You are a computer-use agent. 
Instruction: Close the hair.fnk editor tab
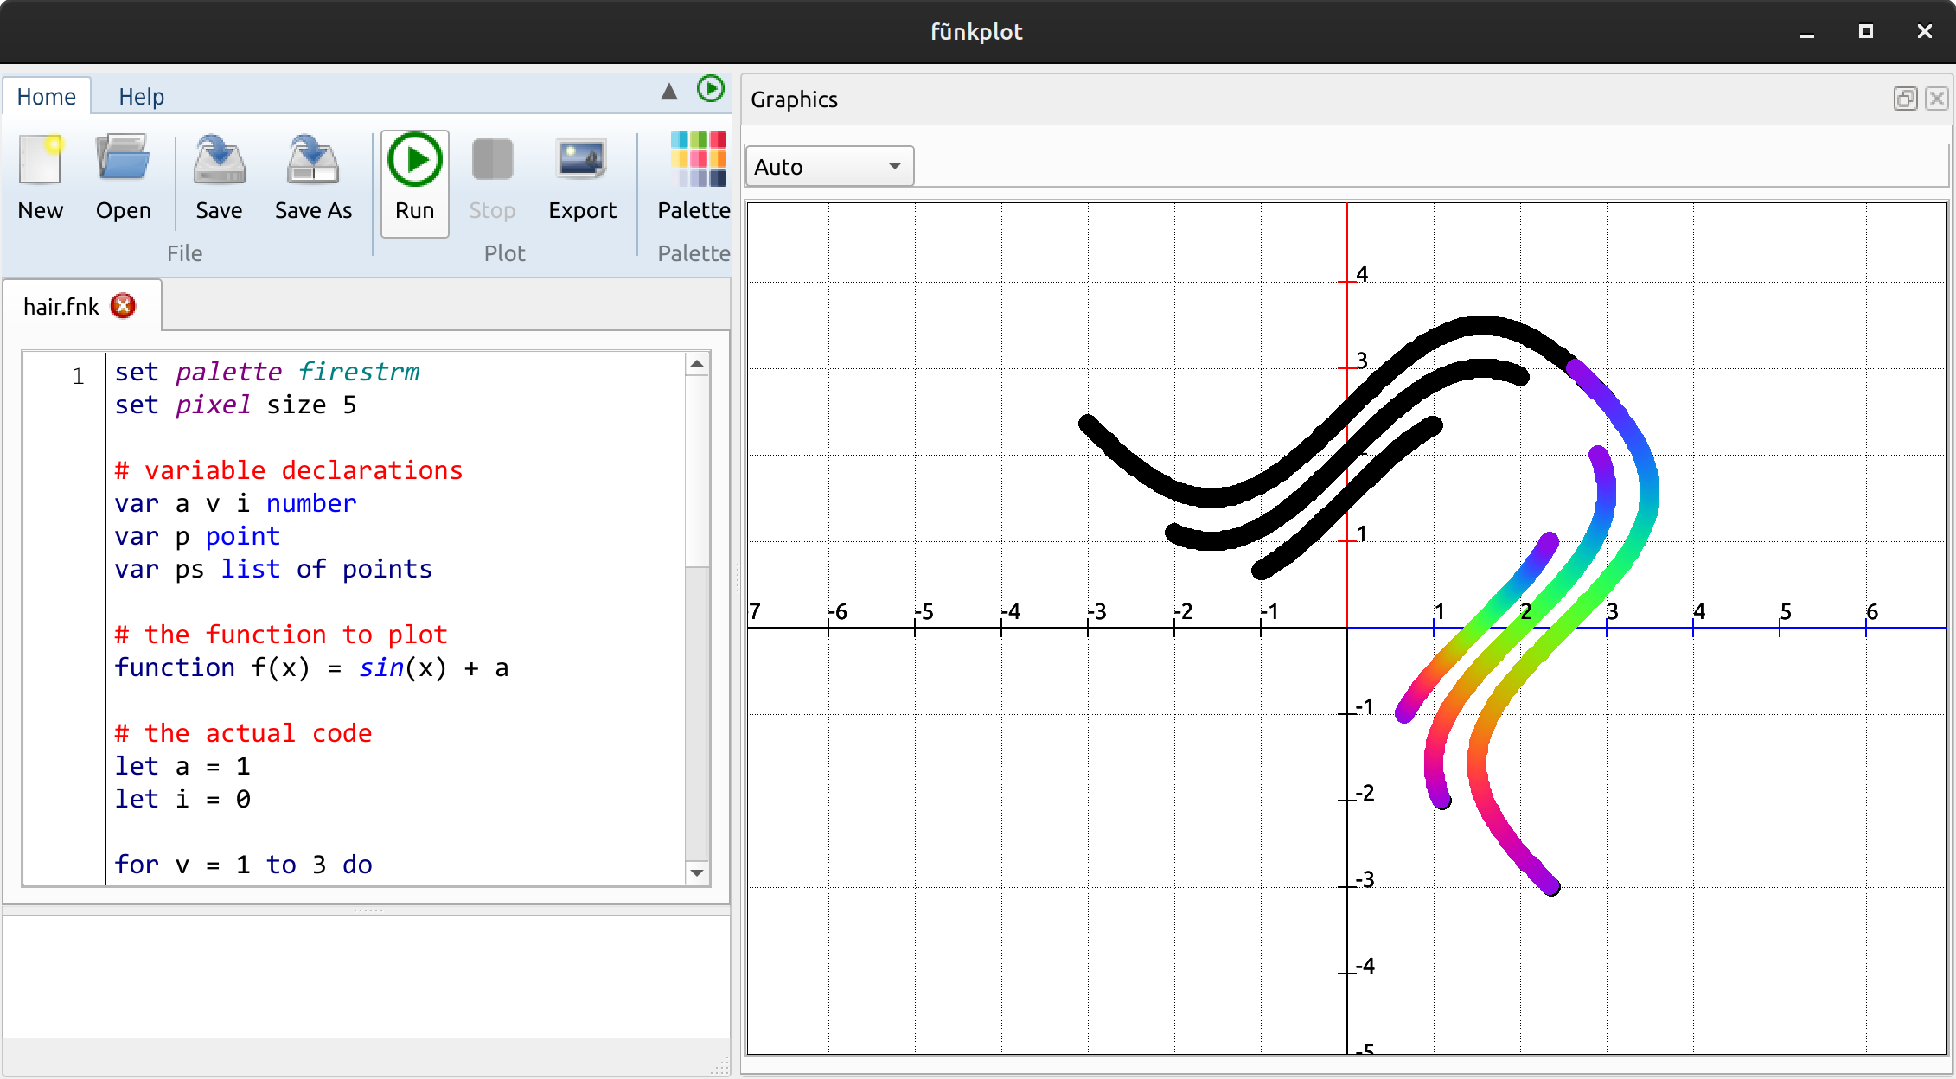pyautogui.click(x=123, y=305)
